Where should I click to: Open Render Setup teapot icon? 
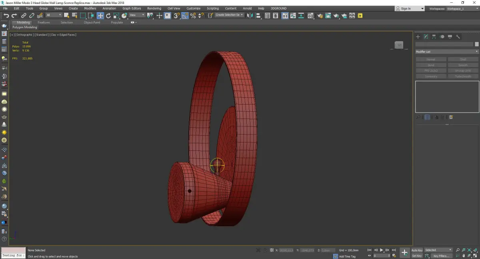pos(320,16)
